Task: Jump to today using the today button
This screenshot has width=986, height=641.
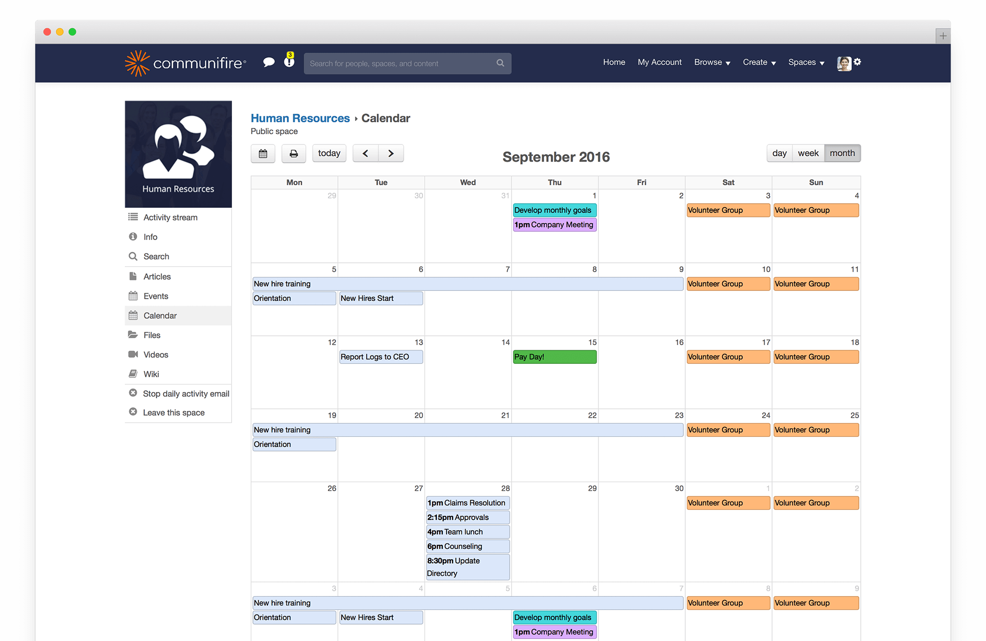Action: 329,153
